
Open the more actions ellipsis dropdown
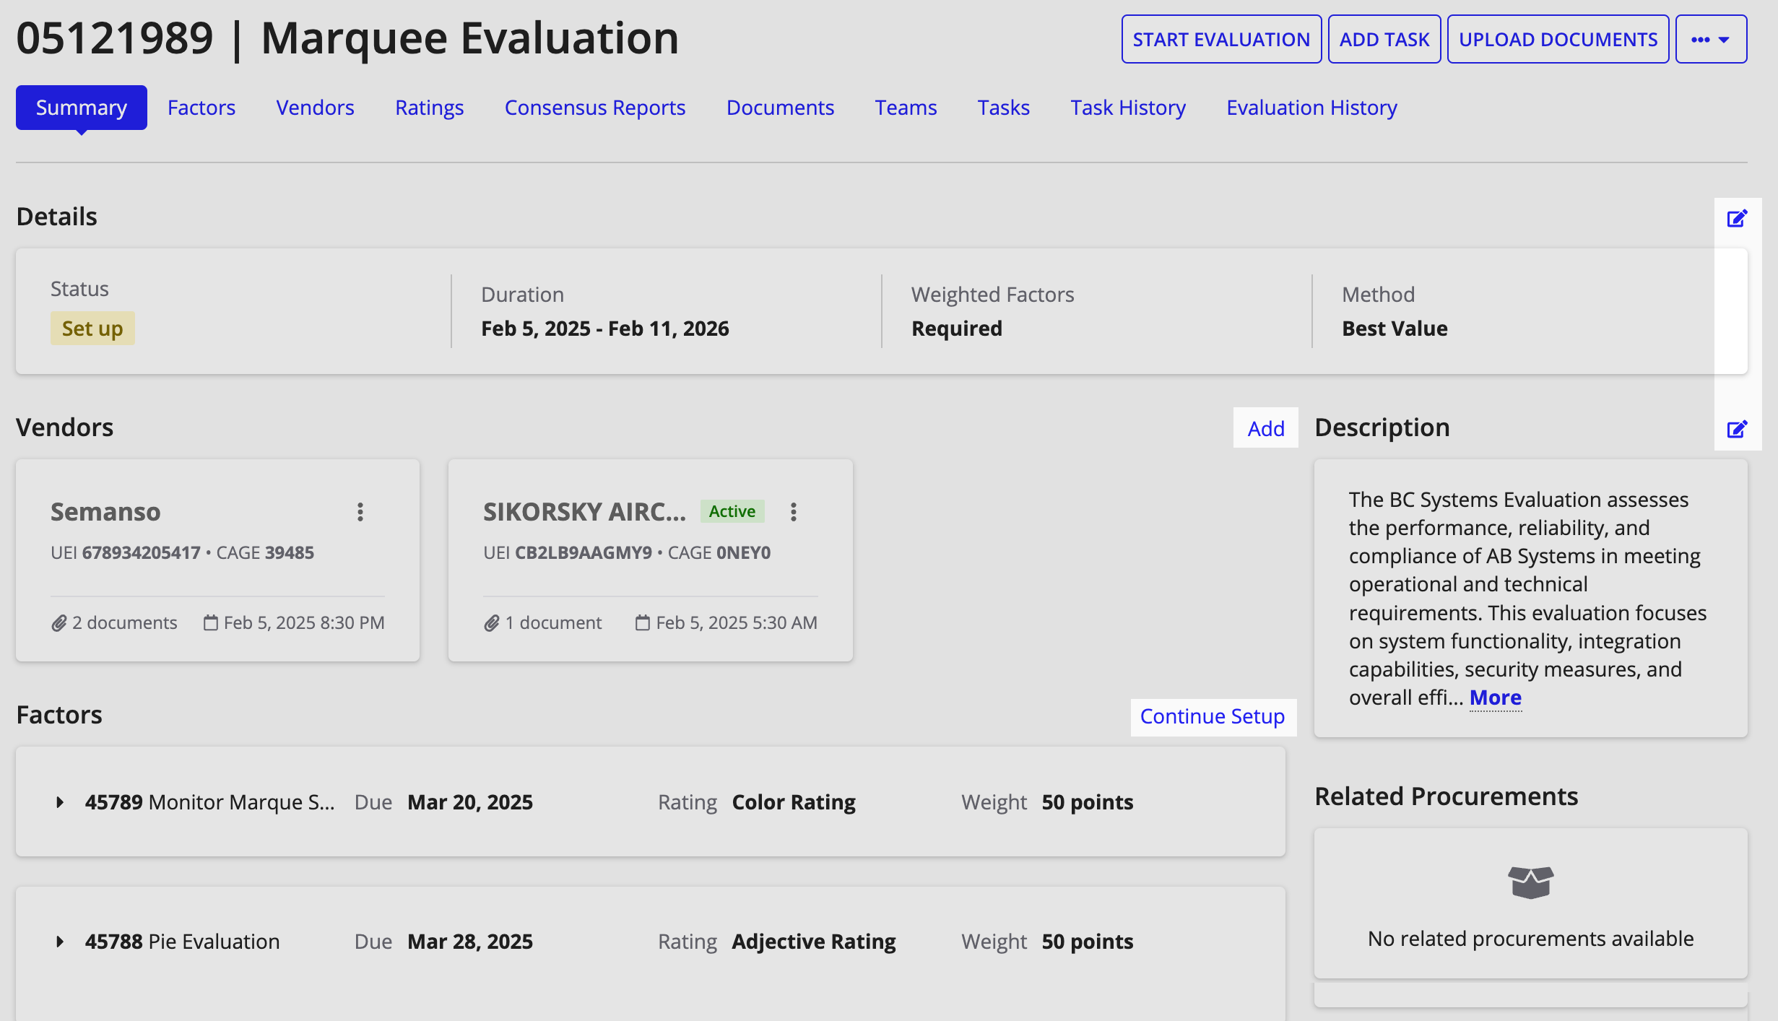pos(1711,39)
